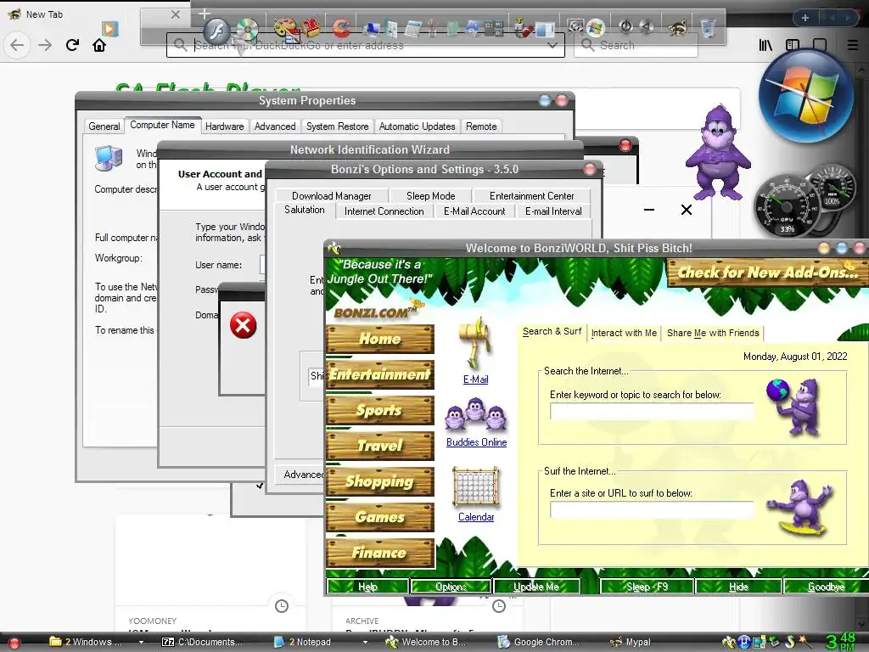Screen dimensions: 869x652
Task: Click the three Buddies Online gorillas icon
Action: pos(476,414)
